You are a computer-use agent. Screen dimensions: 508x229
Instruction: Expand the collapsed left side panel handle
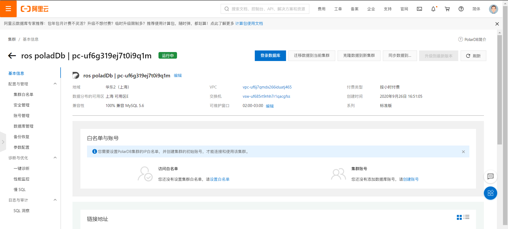pos(3,142)
